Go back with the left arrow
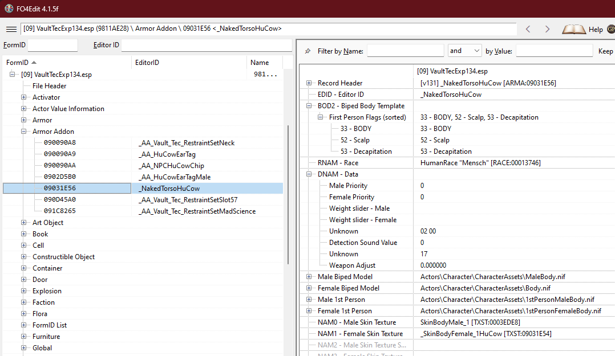Image resolution: width=615 pixels, height=356 pixels. pos(528,29)
